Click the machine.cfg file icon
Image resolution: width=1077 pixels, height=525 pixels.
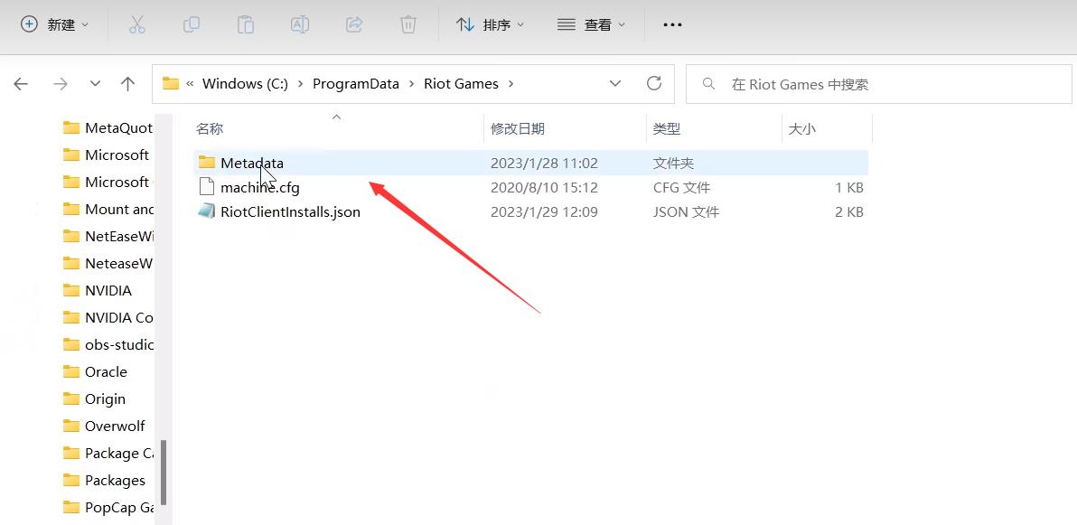(x=207, y=187)
